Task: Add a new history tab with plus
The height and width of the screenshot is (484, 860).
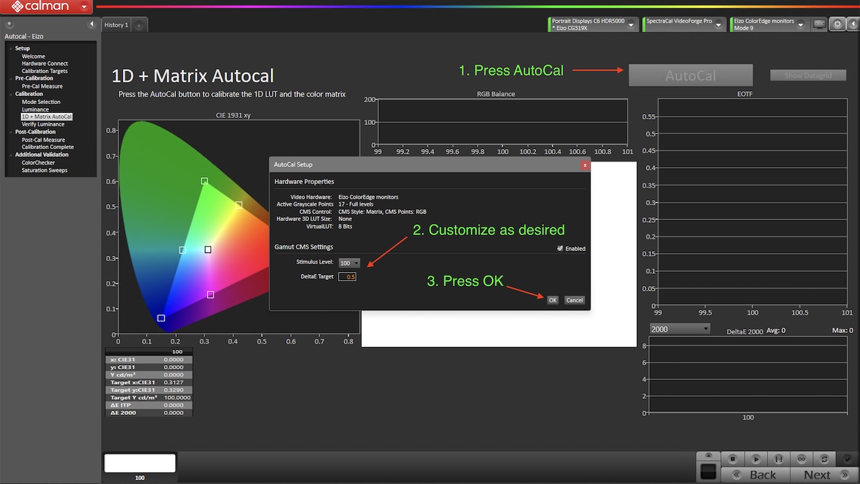Action: point(139,25)
